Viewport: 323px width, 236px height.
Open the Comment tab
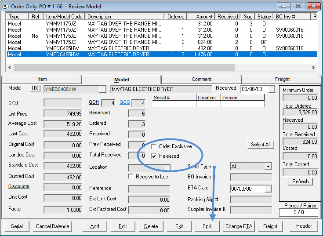(x=201, y=80)
